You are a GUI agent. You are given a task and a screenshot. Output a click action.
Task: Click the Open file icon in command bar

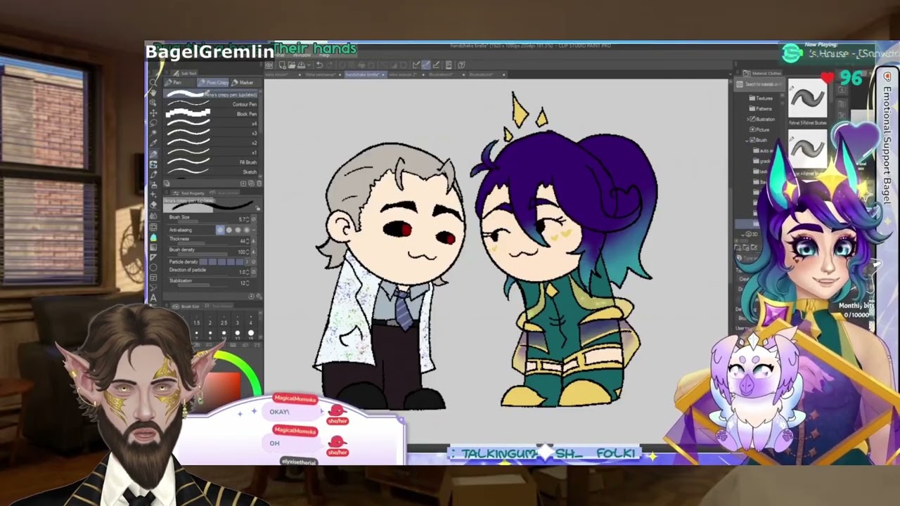pyautogui.click(x=292, y=65)
